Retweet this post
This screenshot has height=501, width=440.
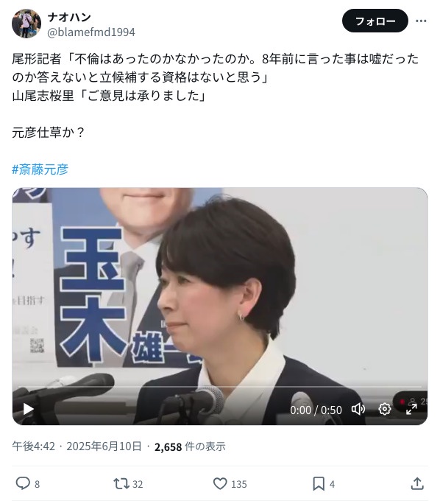coord(121,483)
